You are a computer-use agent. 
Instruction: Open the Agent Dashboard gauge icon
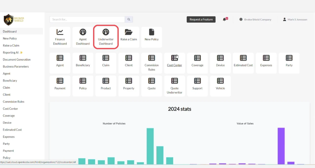pos(83,32)
